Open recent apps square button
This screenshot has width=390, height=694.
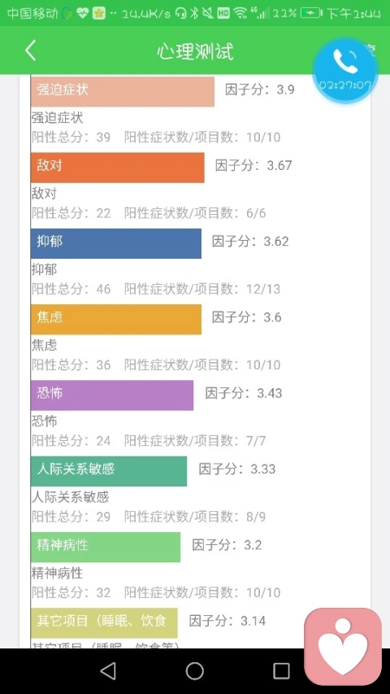pyautogui.click(x=281, y=671)
